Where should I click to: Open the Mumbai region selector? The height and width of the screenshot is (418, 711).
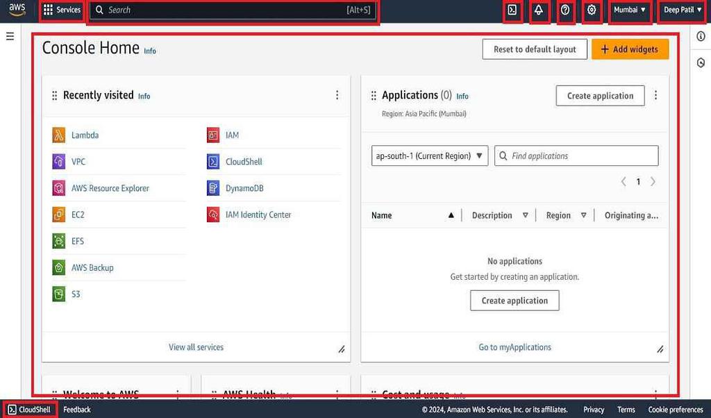pyautogui.click(x=630, y=10)
